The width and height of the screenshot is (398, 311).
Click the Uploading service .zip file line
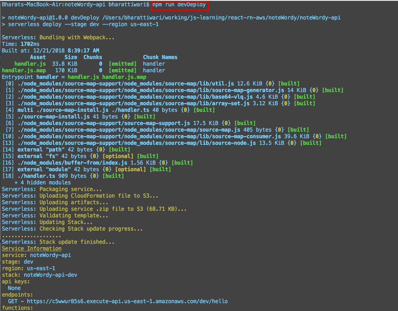(94, 209)
